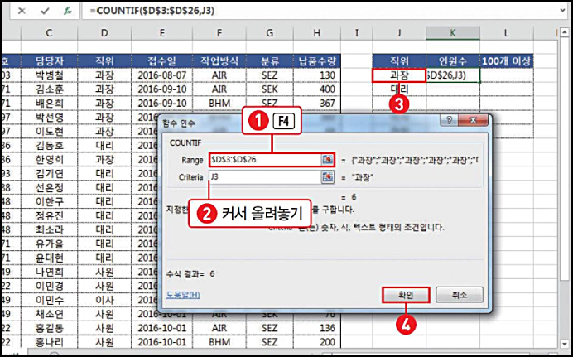This screenshot has width=573, height=357.
Task: Select the cell with name 이민수
Action: [x=49, y=300]
